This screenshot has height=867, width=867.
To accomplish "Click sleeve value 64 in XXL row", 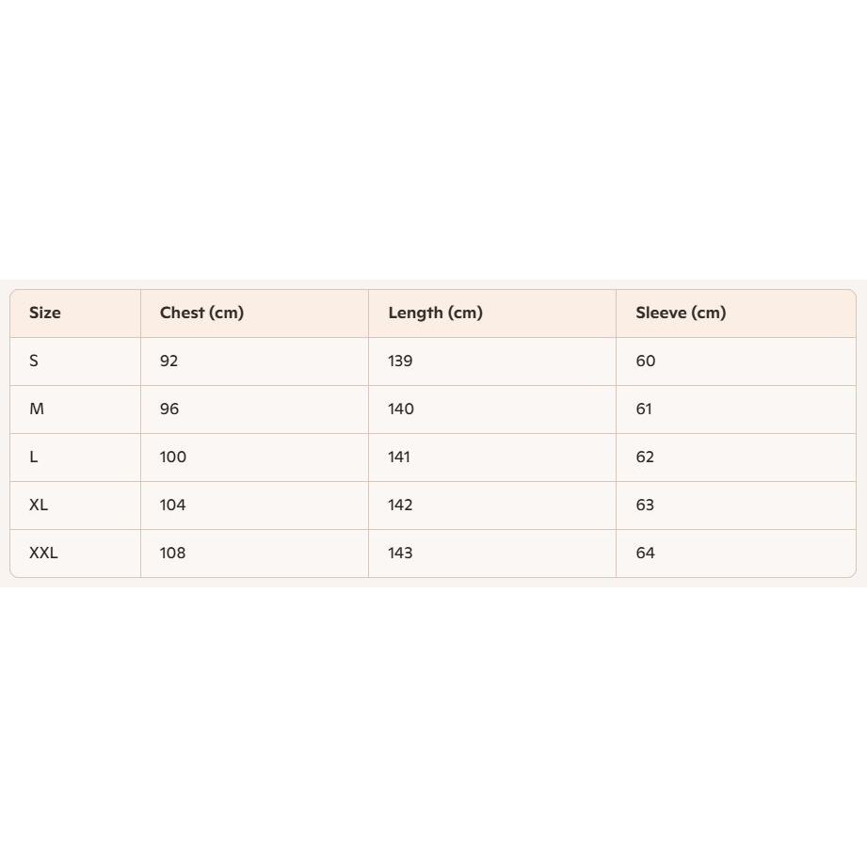I will 645,553.
